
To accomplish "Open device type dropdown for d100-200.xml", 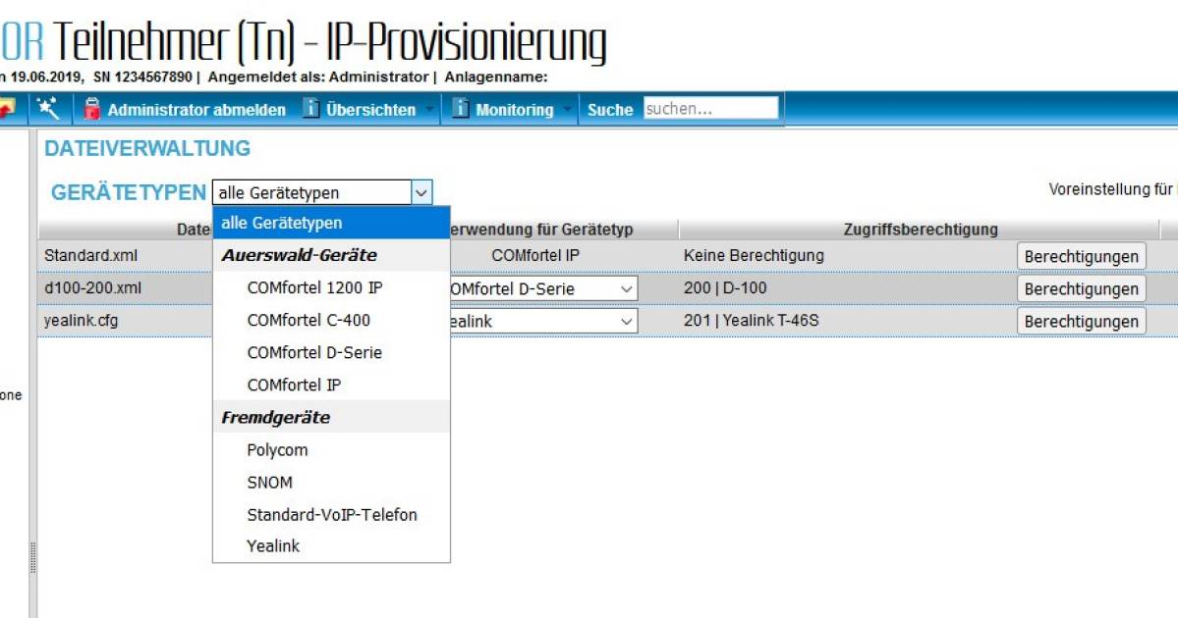I will click(628, 288).
